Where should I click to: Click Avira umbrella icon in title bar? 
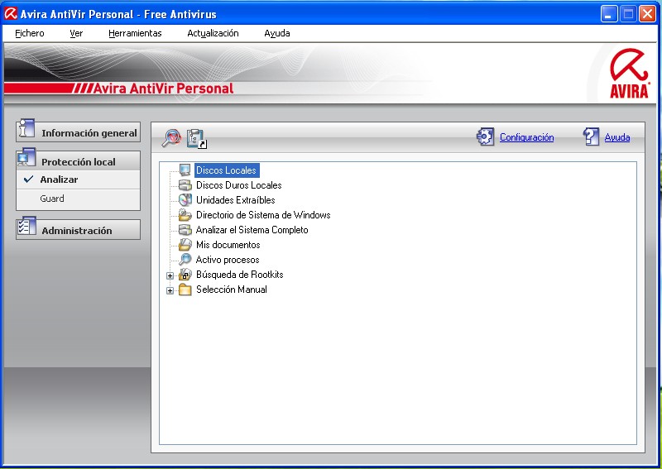[10, 13]
